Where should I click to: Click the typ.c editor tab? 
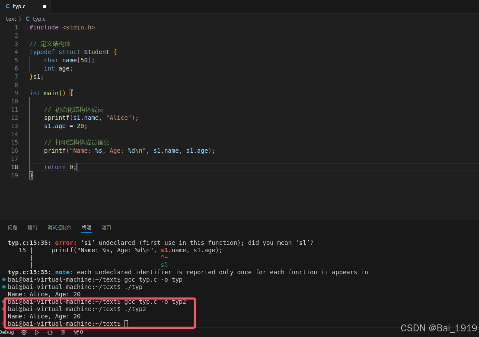[x=18, y=6]
